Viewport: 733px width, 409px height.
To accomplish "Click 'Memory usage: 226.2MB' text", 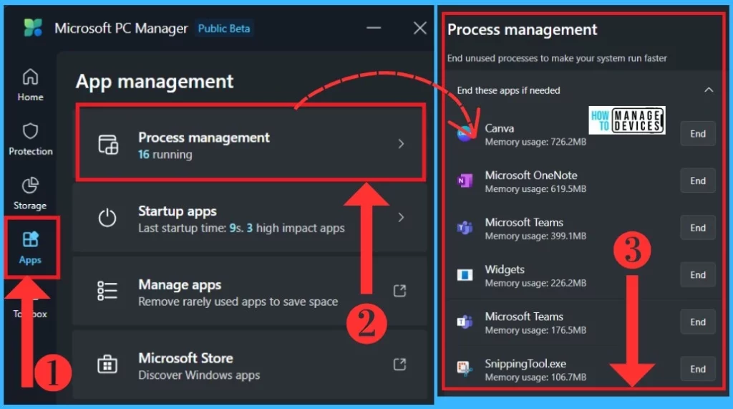I will click(535, 283).
